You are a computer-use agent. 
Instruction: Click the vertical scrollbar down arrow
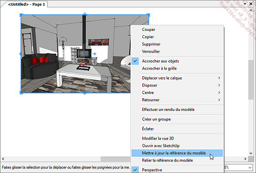pyautogui.click(x=251, y=153)
